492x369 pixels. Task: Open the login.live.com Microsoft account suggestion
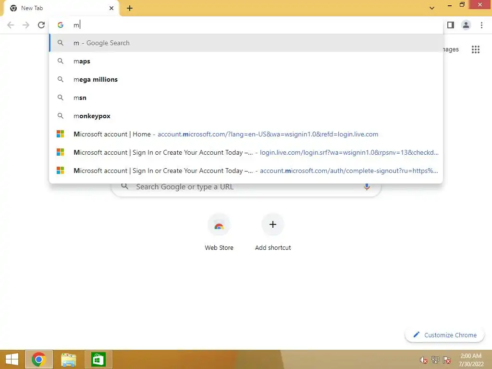[x=246, y=152]
